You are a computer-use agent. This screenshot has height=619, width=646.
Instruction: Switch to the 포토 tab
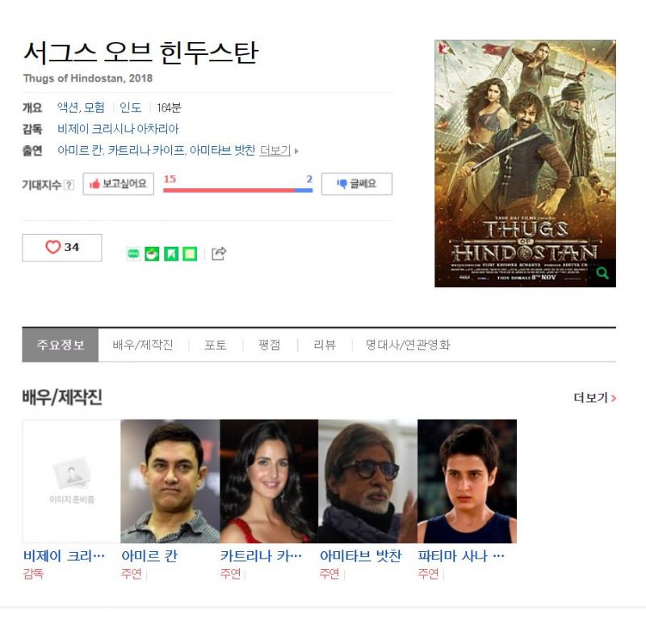[x=216, y=345]
